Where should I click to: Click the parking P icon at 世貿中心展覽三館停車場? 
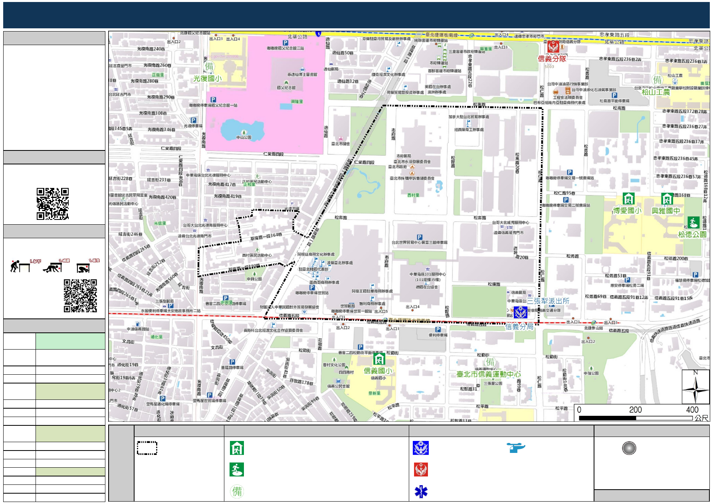420,237
